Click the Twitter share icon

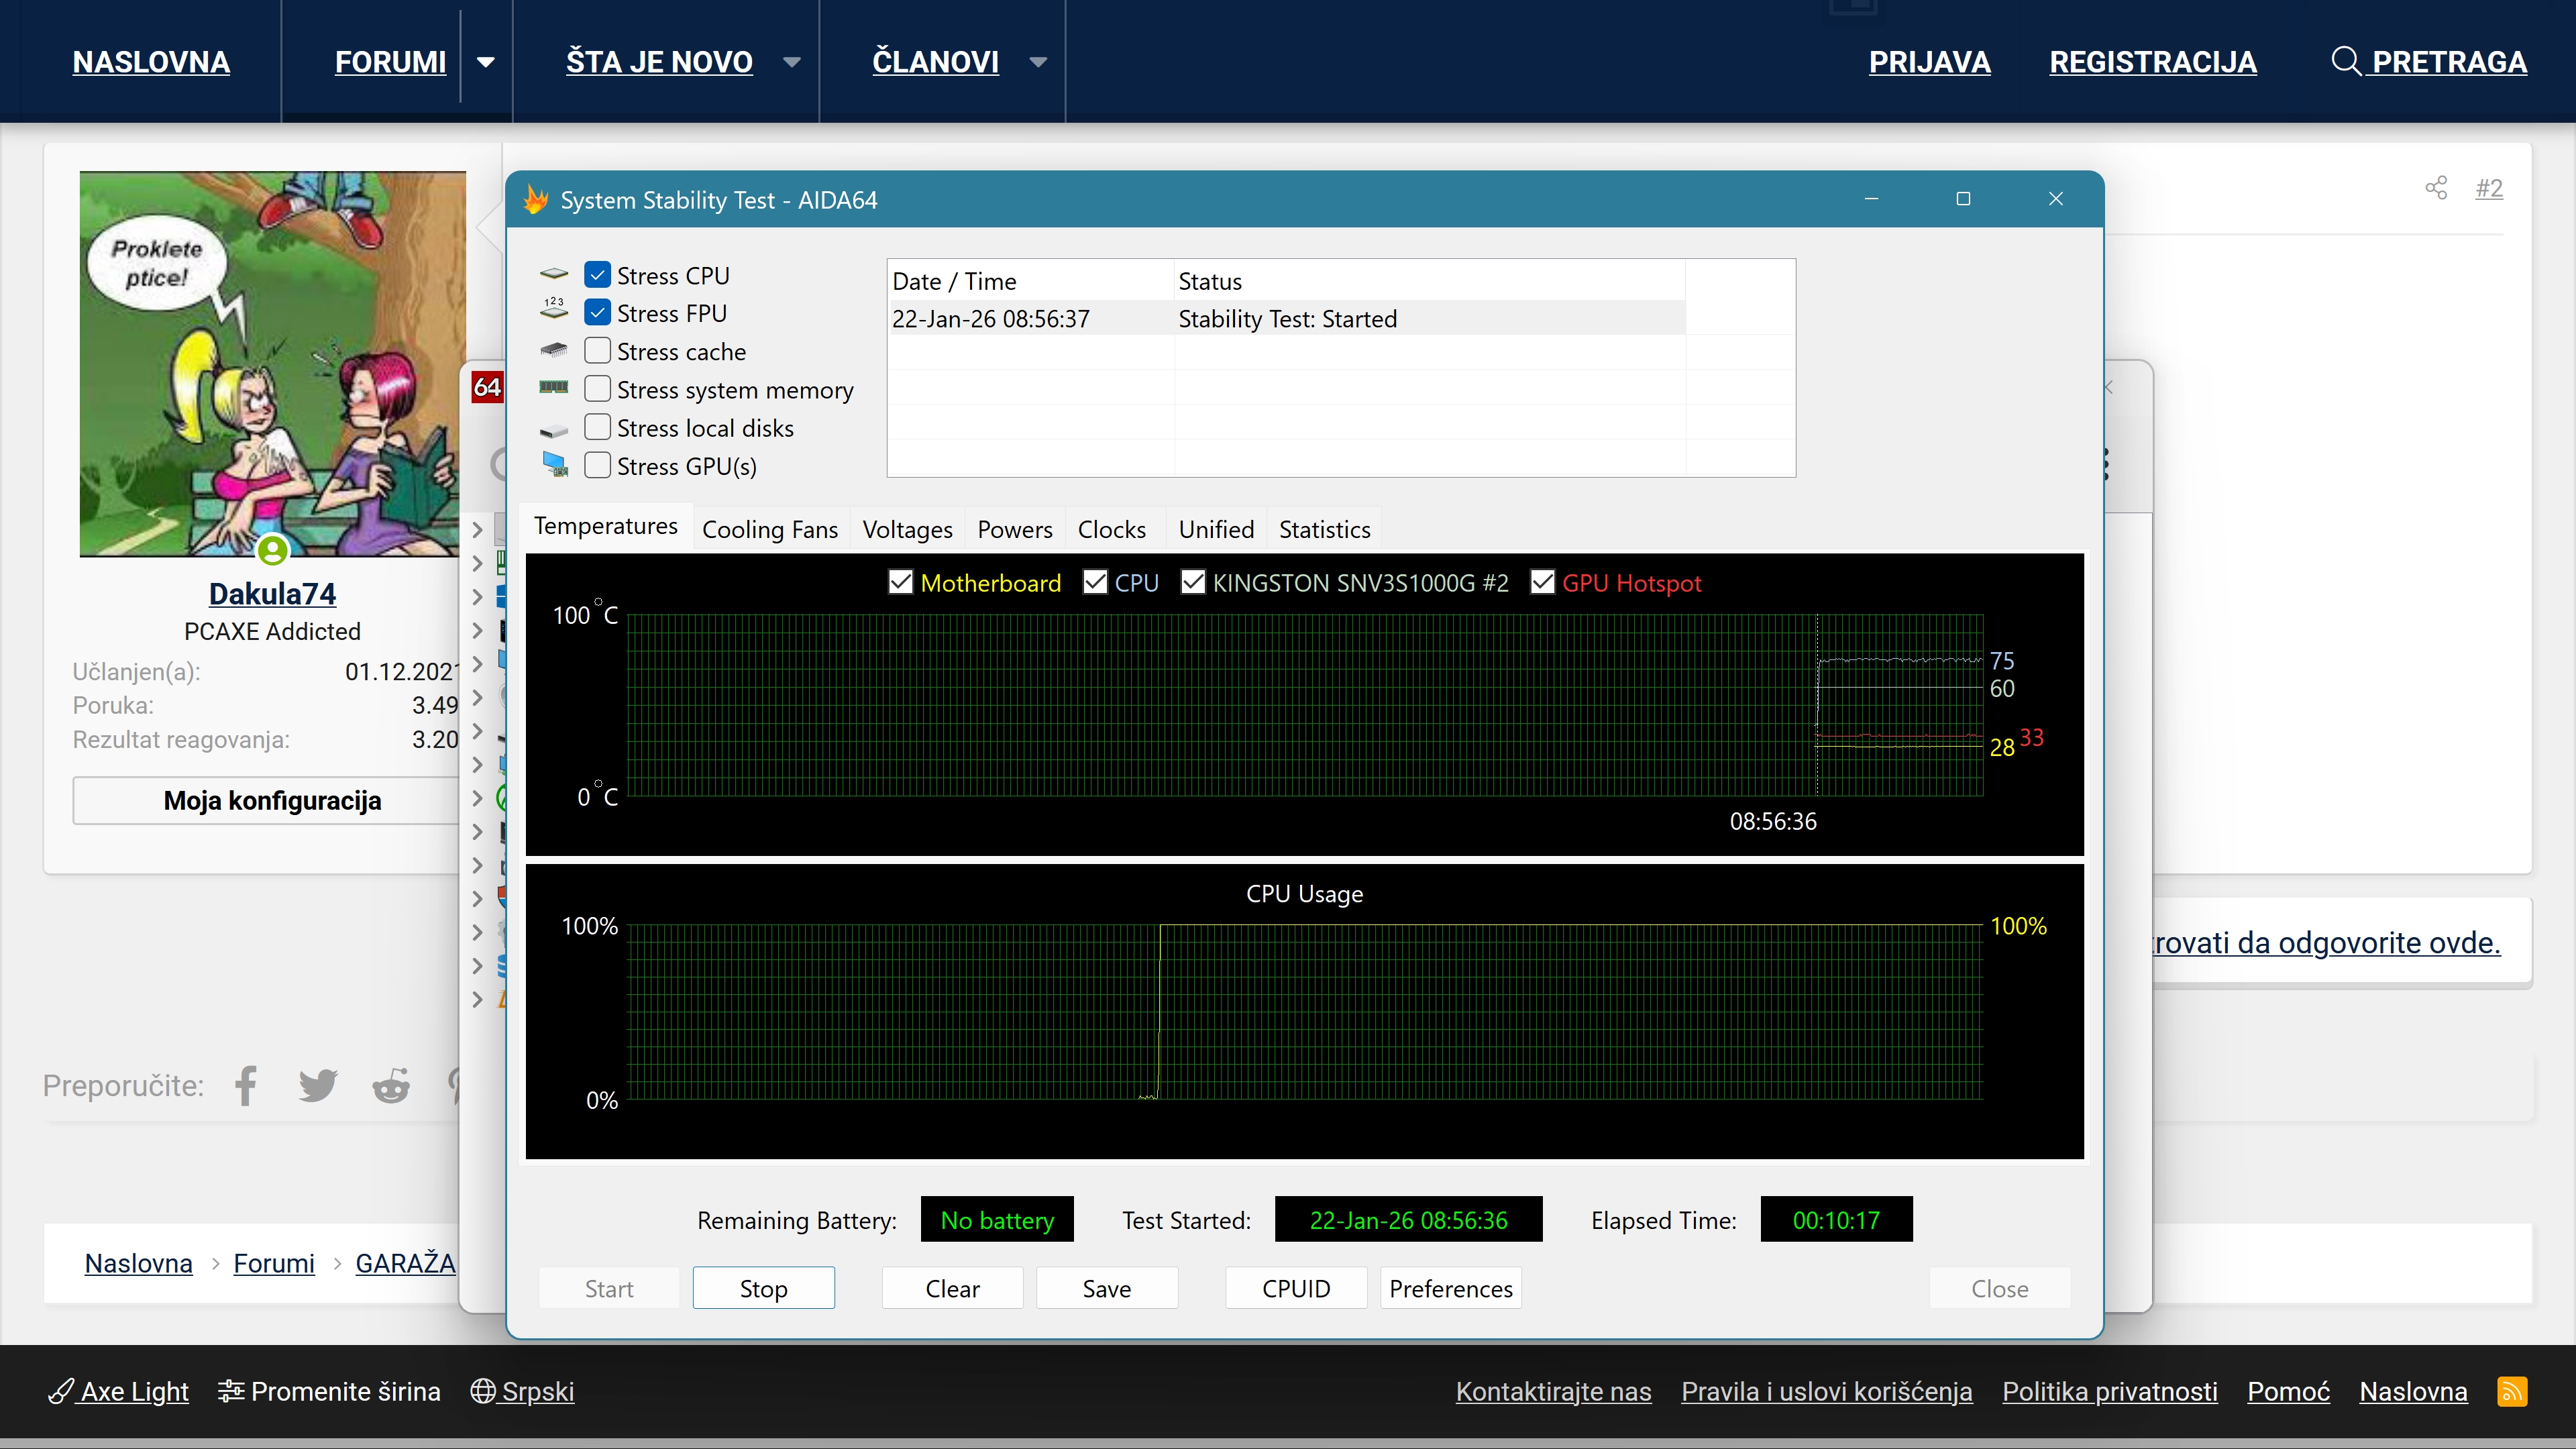(318, 1086)
